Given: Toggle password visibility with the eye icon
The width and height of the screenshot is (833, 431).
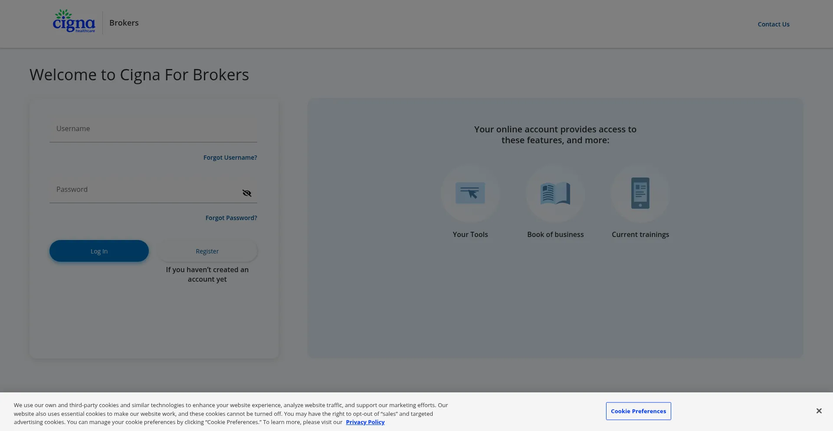Looking at the screenshot, I should click(x=247, y=193).
